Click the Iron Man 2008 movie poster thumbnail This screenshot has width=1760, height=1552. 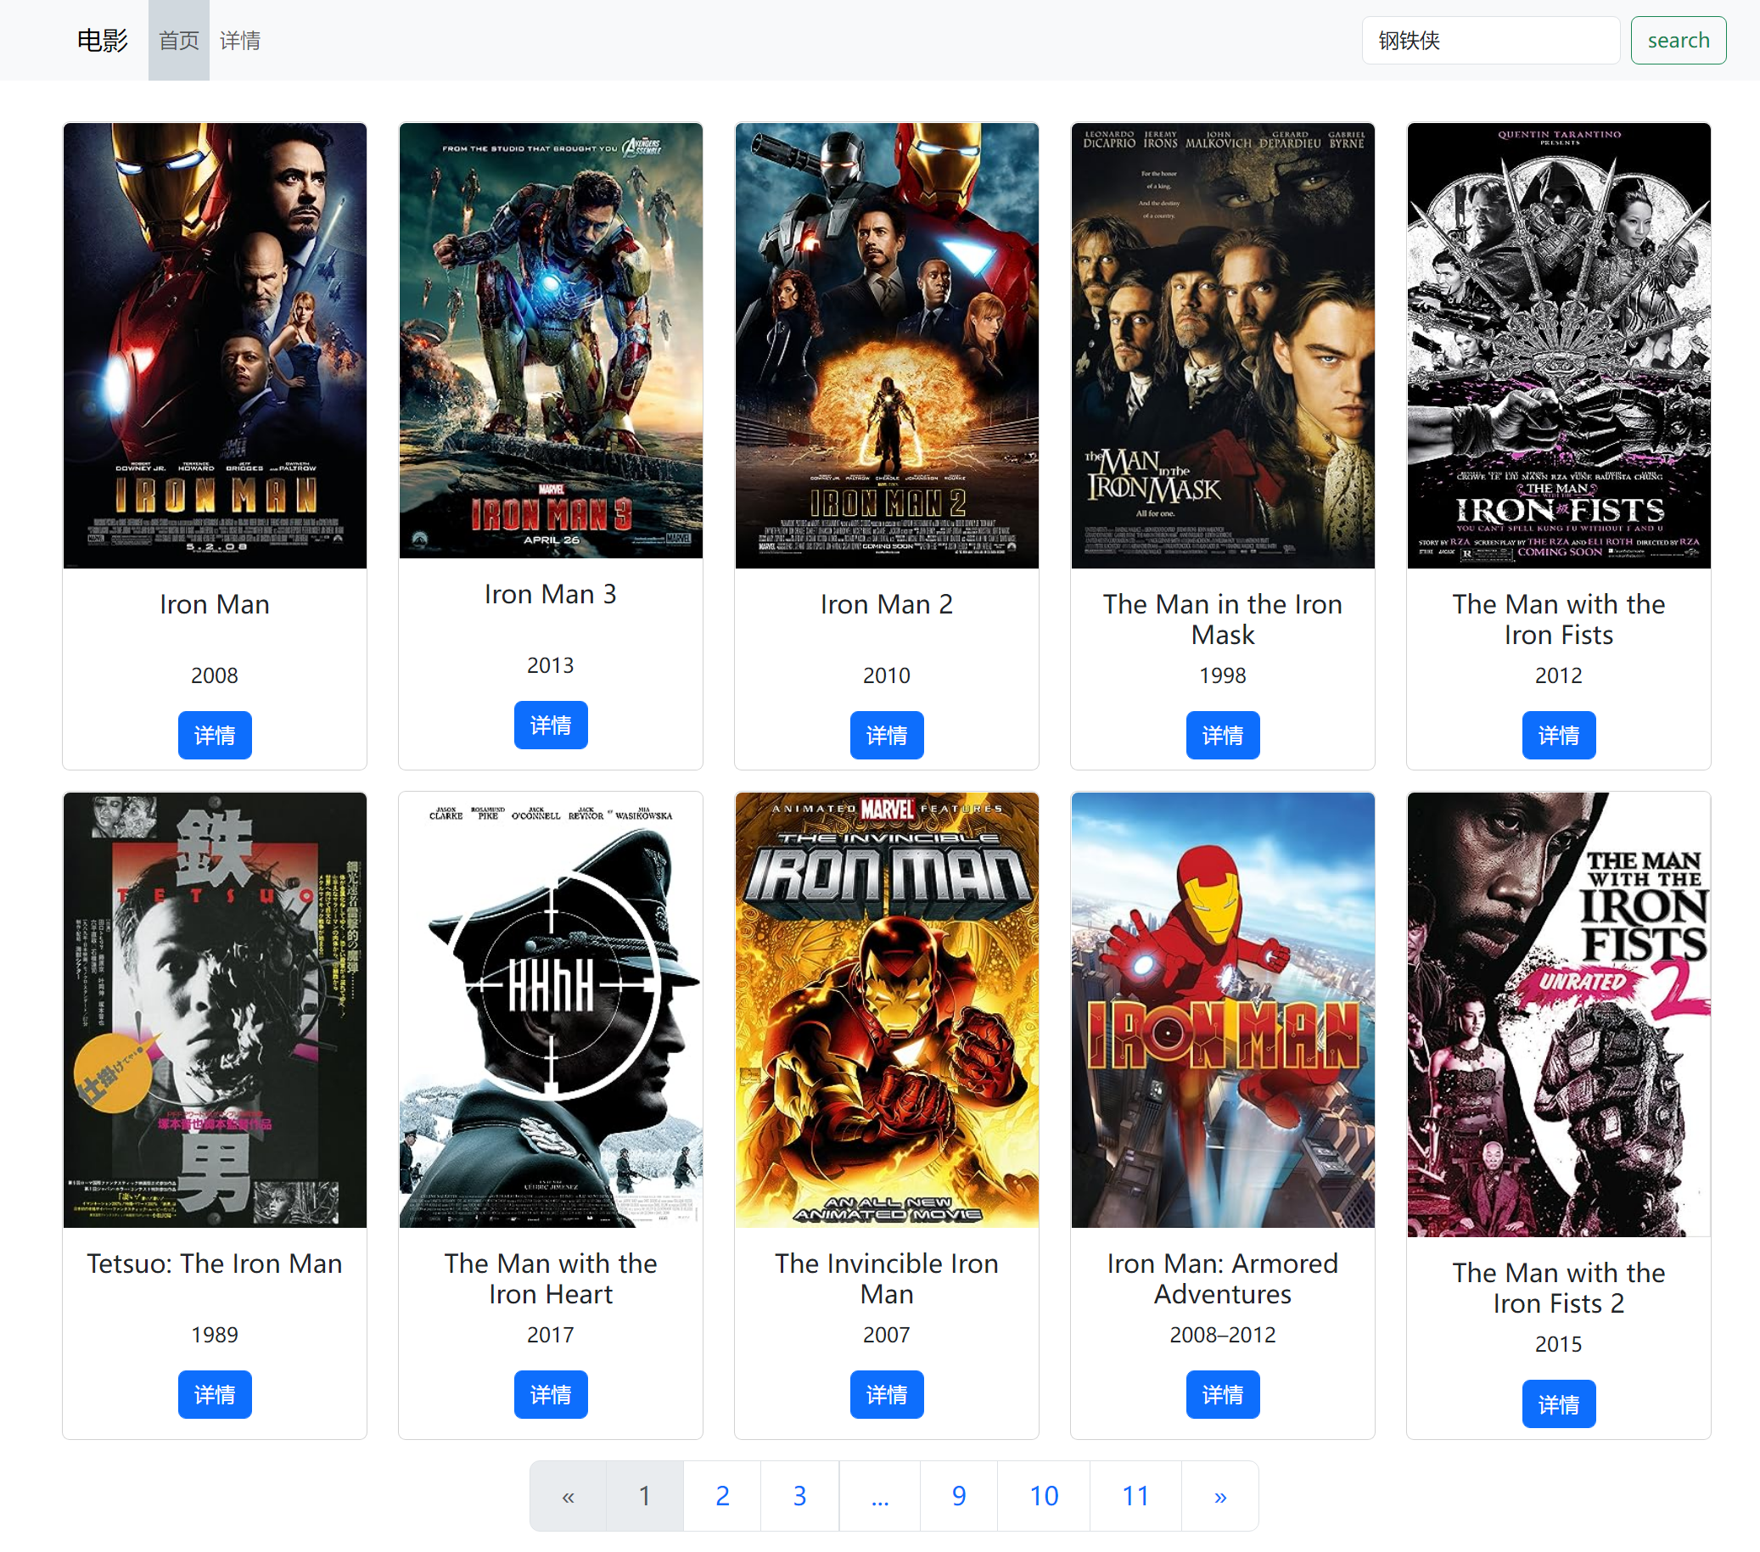pos(214,346)
